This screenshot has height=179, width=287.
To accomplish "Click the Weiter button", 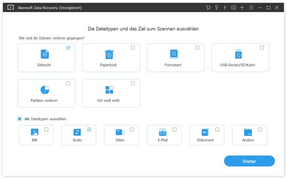I will click(249, 161).
